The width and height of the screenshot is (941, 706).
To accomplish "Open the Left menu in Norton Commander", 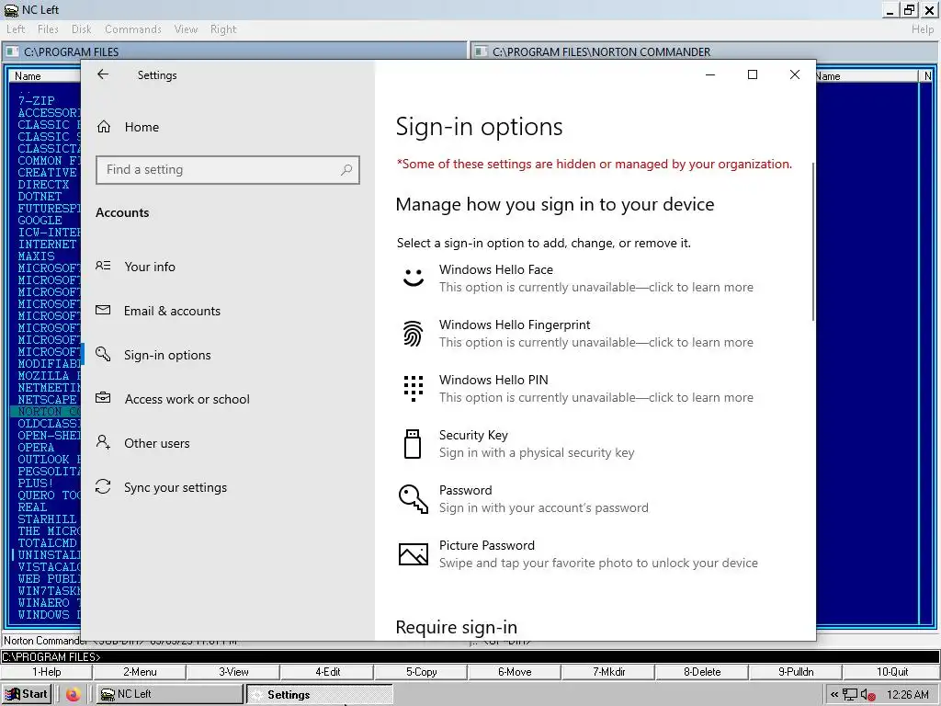I will pyautogui.click(x=16, y=29).
